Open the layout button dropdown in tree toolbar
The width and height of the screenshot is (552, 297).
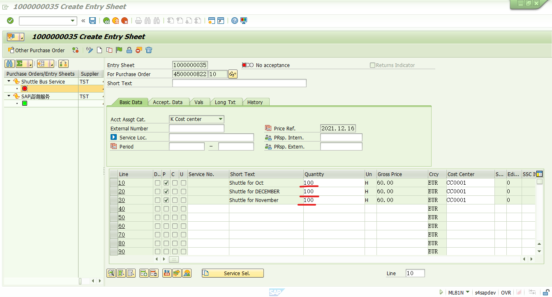(x=51, y=64)
